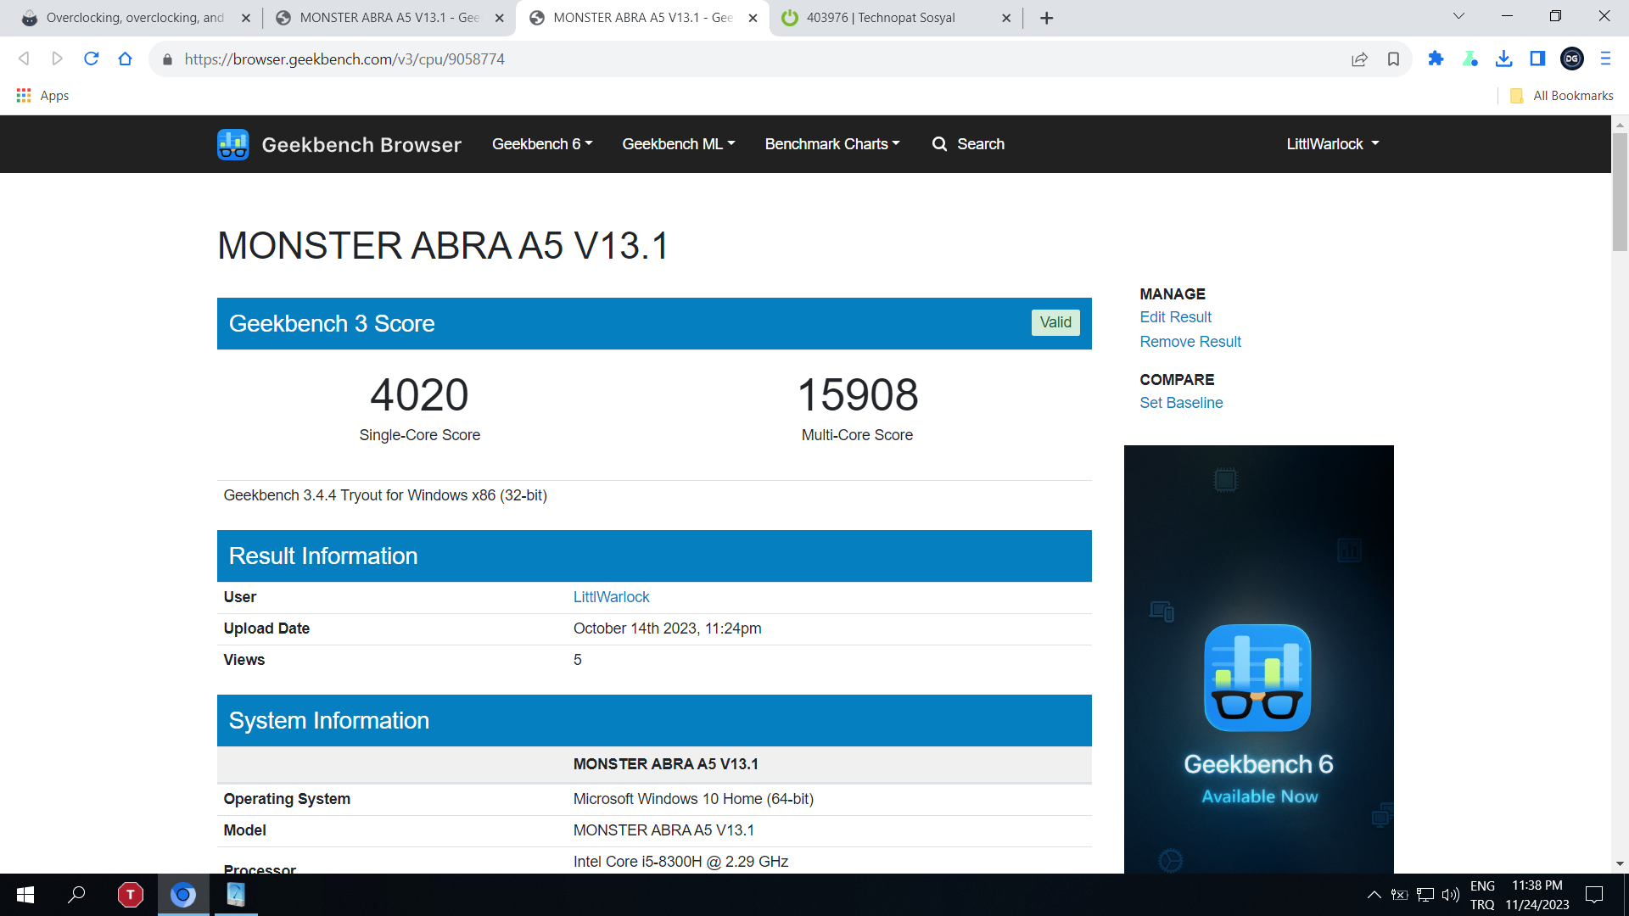1629x916 pixels.
Task: Close the active MONSTER ABRA tab
Action: pyautogui.click(x=753, y=18)
